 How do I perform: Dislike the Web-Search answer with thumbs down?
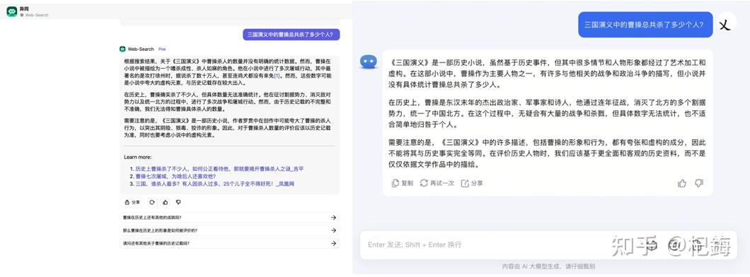coord(178,202)
